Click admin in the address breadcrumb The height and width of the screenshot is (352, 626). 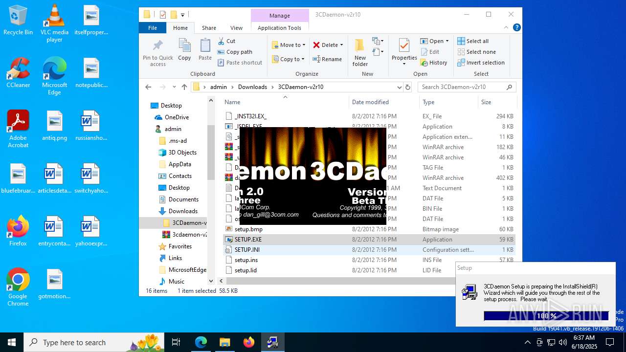click(x=219, y=87)
